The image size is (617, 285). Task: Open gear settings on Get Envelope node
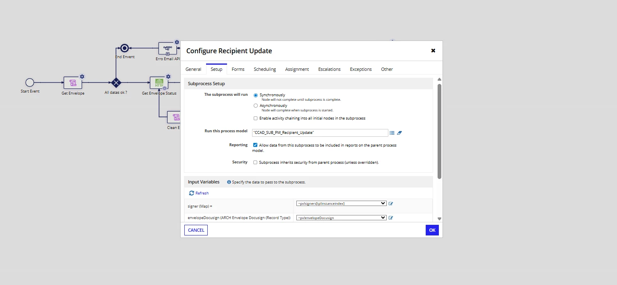pos(82,77)
